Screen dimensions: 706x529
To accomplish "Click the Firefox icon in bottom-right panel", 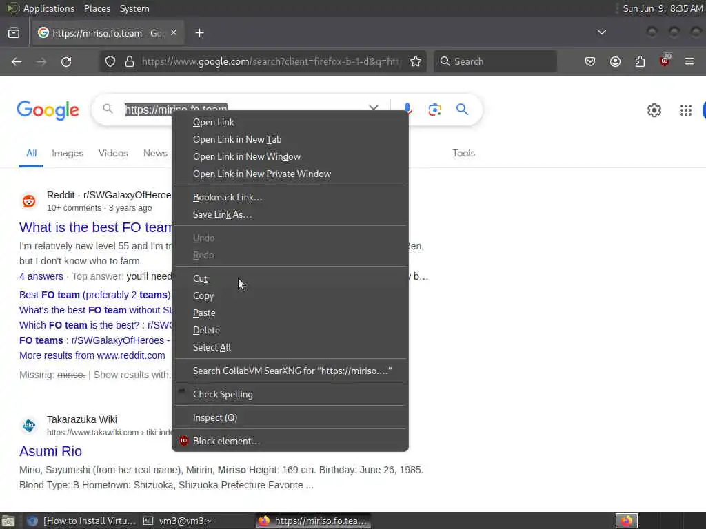I will [x=627, y=521].
